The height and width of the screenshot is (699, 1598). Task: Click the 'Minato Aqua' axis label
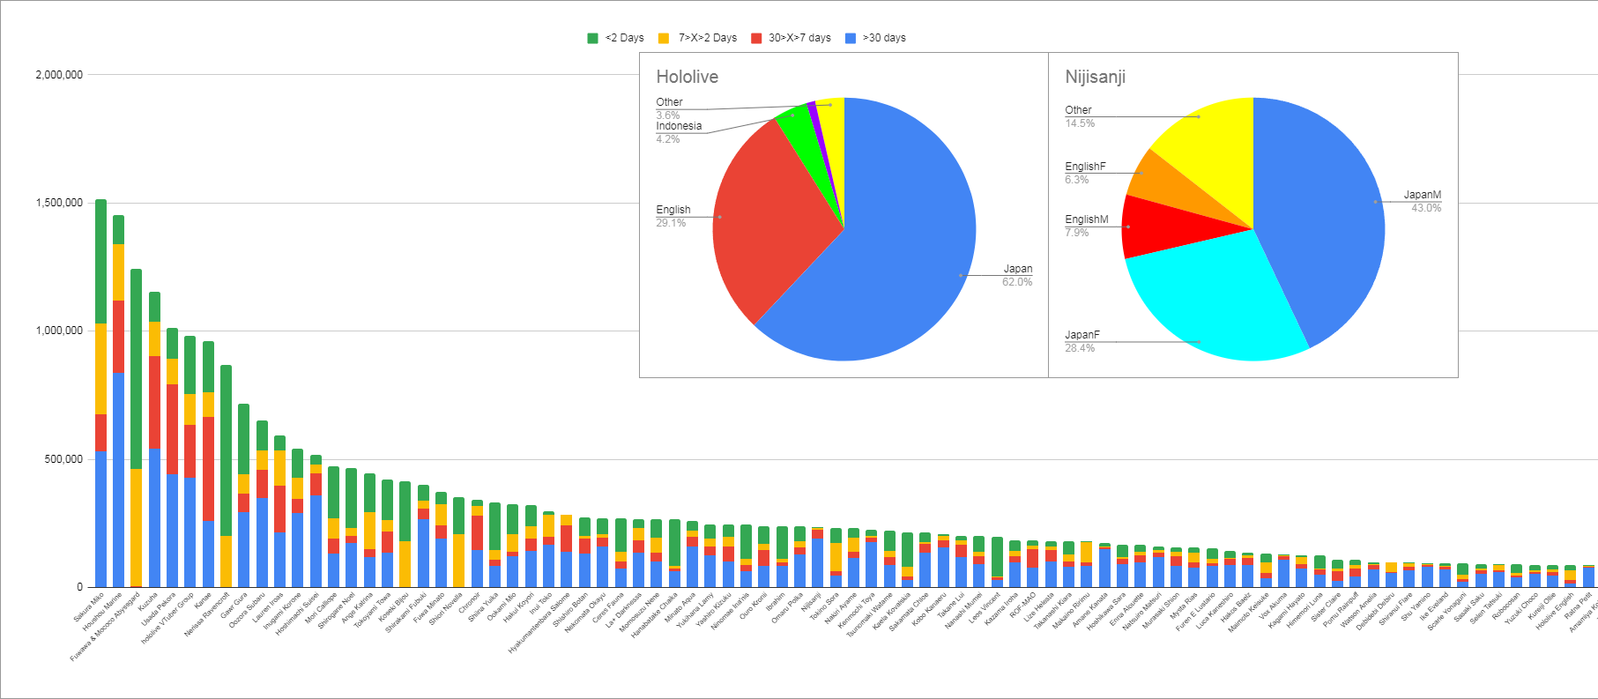click(680, 607)
